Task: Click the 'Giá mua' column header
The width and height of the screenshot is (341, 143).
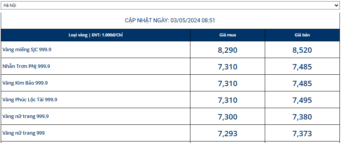Action: [228, 35]
